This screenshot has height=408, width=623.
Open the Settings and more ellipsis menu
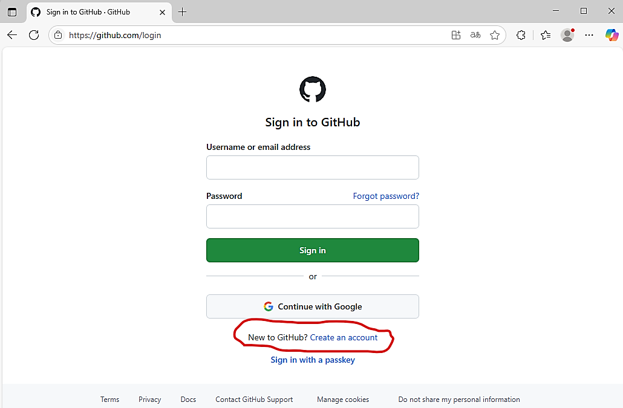[589, 35]
